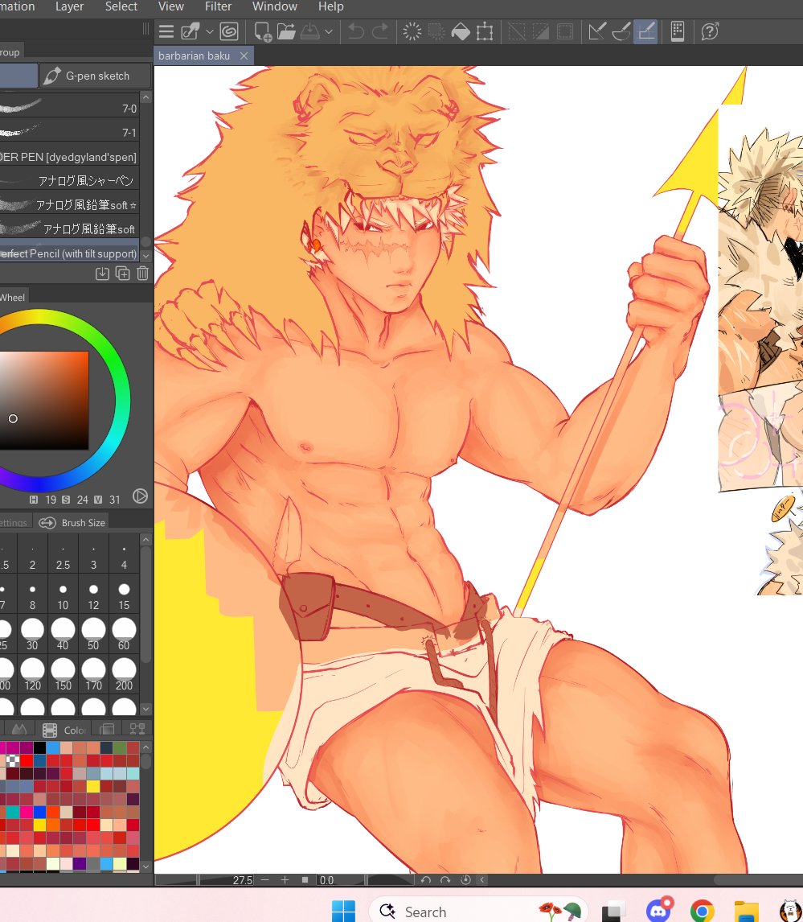Select the G-pen sketch sub tool group
Viewport: 803px width, 922px height.
click(x=95, y=76)
